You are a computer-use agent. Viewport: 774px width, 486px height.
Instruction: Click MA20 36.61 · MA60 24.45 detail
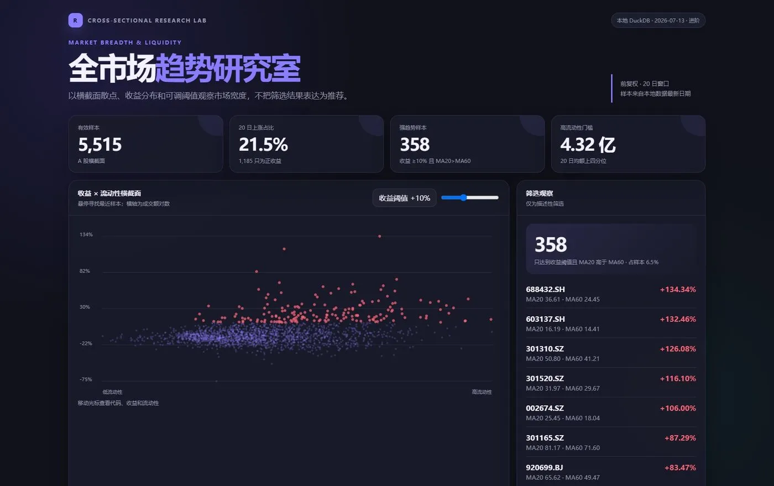coord(563,299)
